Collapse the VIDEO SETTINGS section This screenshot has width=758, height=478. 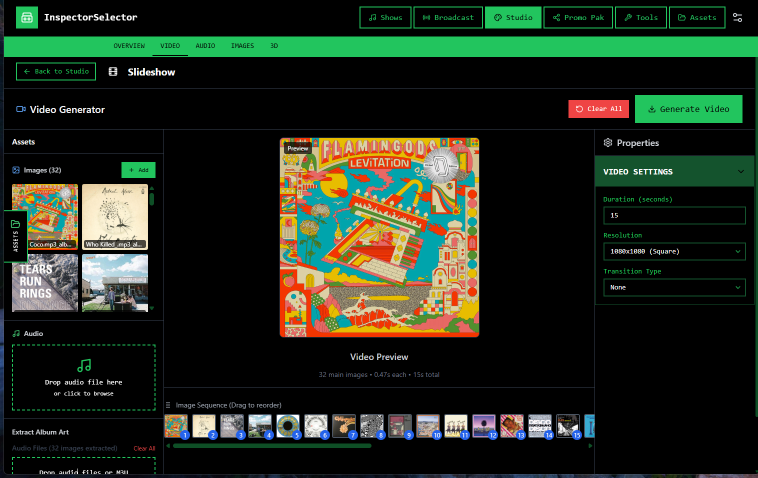pos(740,171)
